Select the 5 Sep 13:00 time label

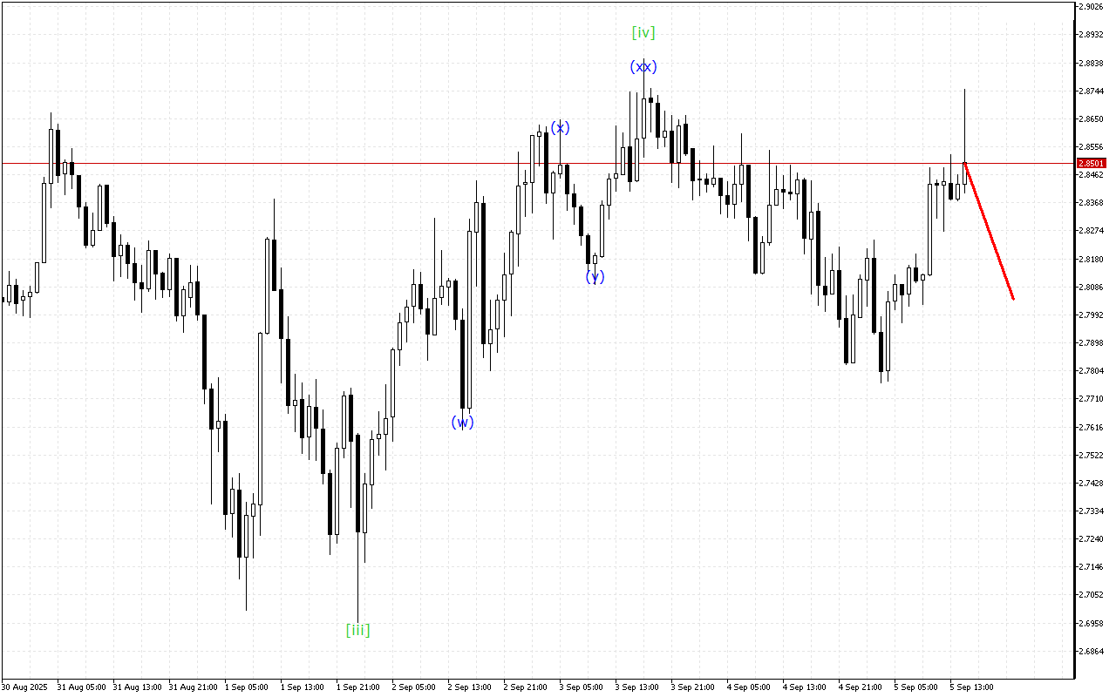pyautogui.click(x=972, y=687)
